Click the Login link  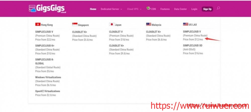194,9
